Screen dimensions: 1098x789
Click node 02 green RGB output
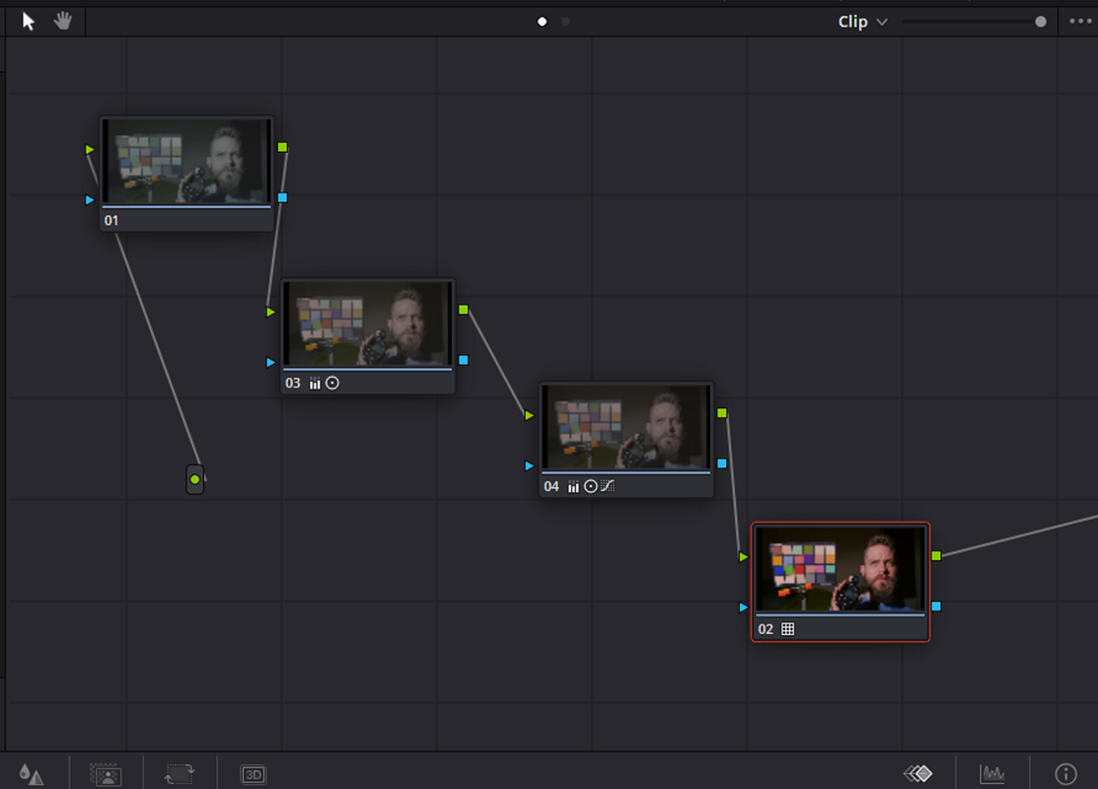tap(936, 555)
